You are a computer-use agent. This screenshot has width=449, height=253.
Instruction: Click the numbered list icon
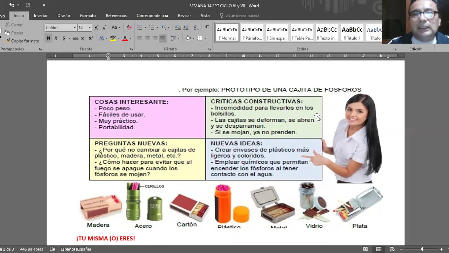click(x=151, y=27)
